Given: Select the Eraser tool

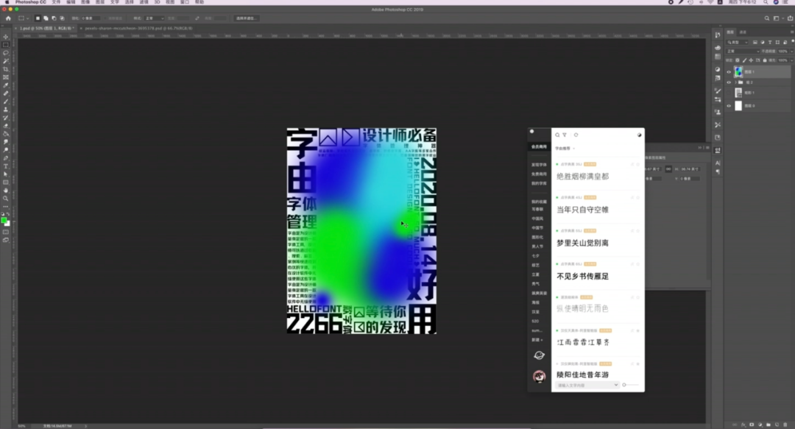Looking at the screenshot, I should pyautogui.click(x=6, y=126).
